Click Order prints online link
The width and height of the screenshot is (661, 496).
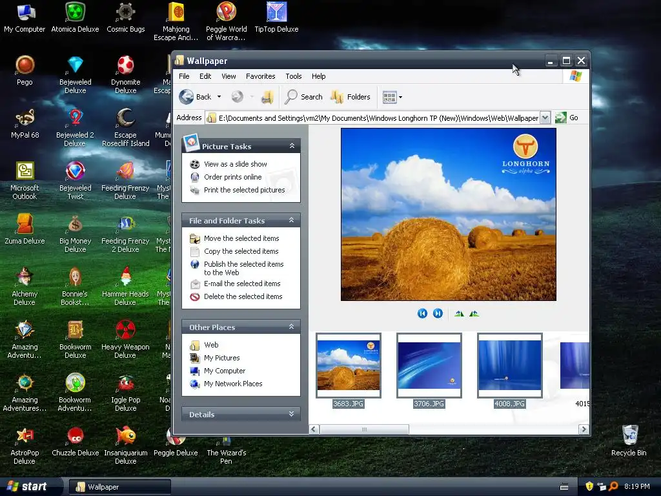(232, 177)
